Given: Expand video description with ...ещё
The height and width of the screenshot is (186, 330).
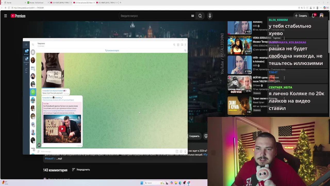Looking at the screenshot, I should tap(59, 158).
